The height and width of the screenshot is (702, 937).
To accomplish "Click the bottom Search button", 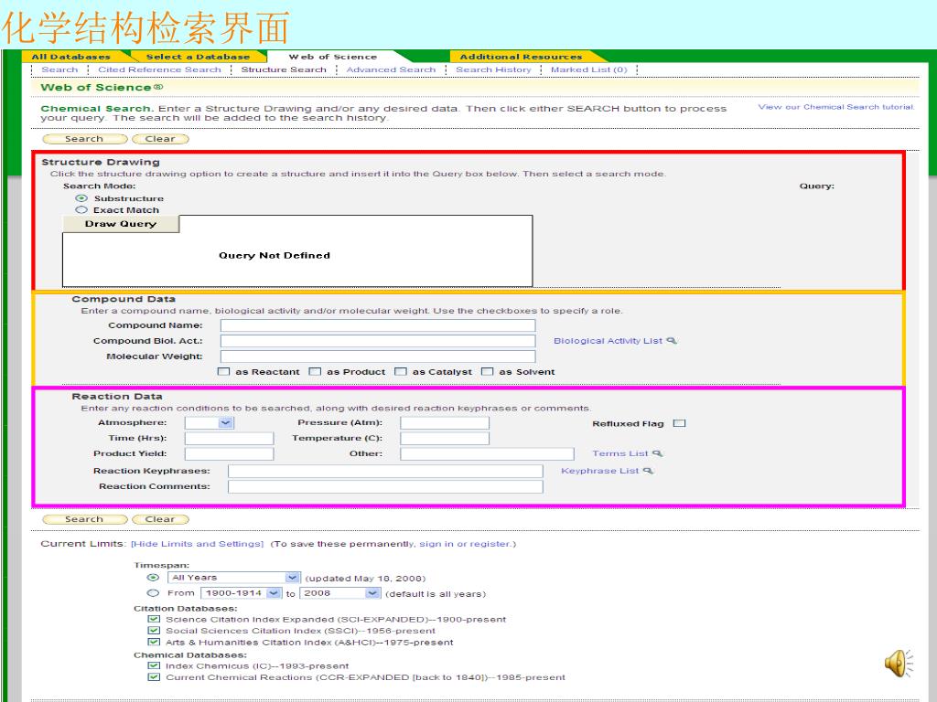I will (85, 519).
